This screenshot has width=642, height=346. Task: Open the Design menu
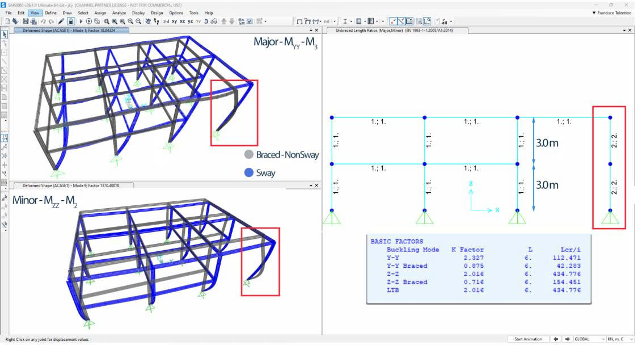coord(157,12)
